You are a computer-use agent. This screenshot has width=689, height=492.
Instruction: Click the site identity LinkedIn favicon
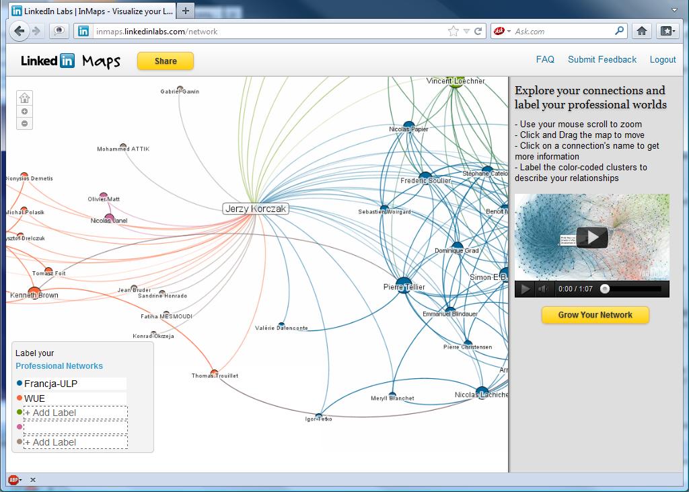(83, 31)
